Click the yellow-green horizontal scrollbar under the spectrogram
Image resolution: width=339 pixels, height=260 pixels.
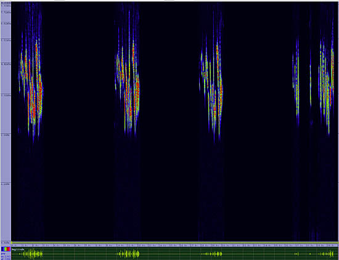coord(174,243)
